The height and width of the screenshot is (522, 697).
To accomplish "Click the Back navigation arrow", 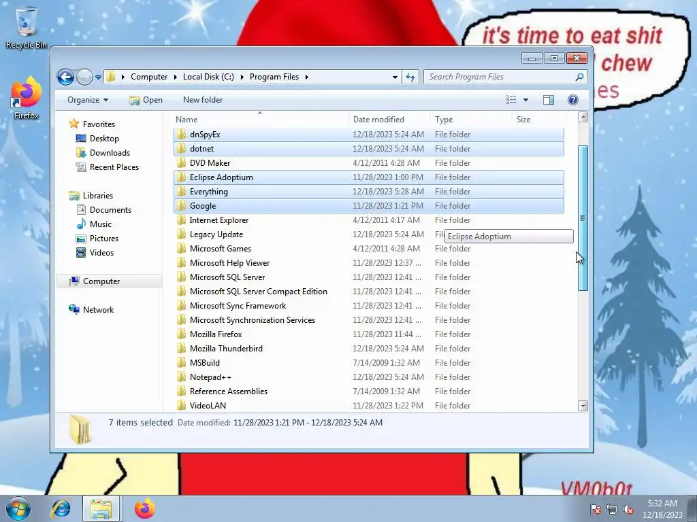I will (65, 77).
